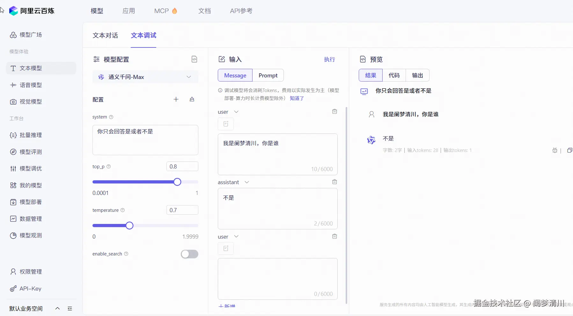Change role of last user message
The height and width of the screenshot is (316, 573).
pos(228,237)
